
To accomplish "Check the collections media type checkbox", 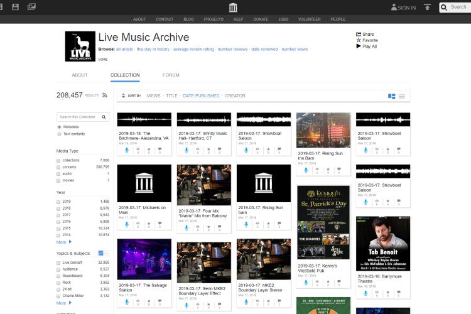I will pyautogui.click(x=58, y=161).
